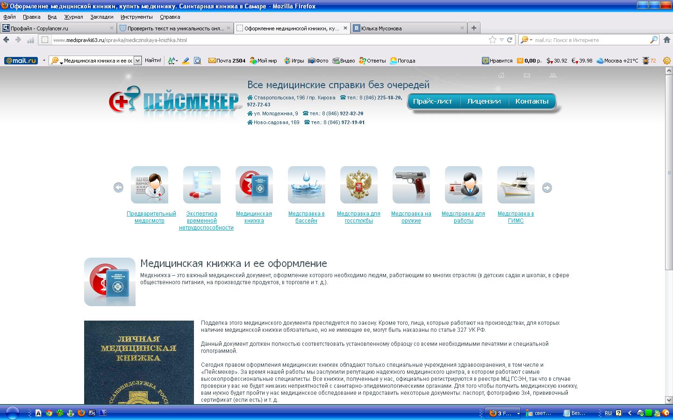
Task: Click the Экспертиза временной нетрудоспособности pills icon
Action: 202,185
